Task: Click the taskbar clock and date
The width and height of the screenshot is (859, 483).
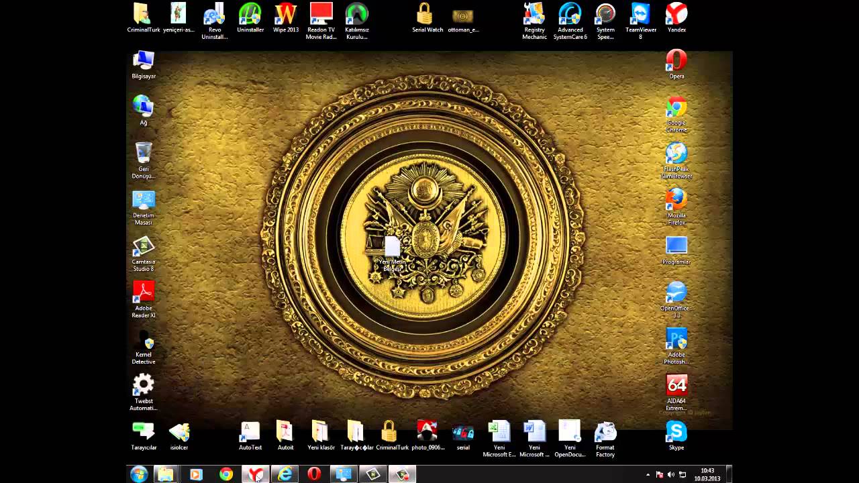Action: click(707, 475)
